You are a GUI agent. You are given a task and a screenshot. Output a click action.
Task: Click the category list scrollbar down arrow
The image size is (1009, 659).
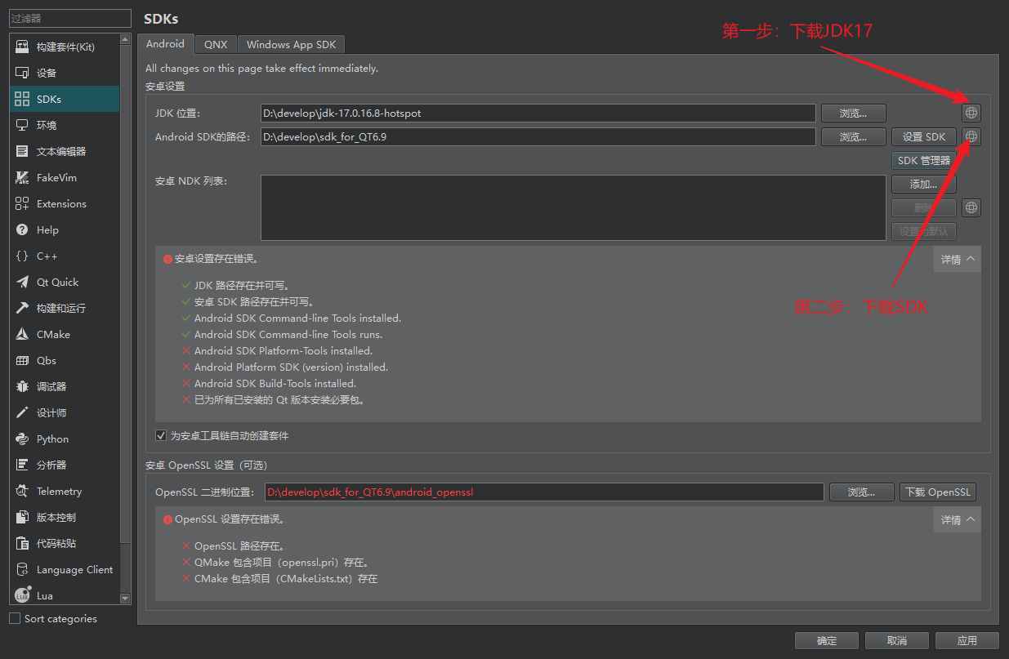[x=125, y=599]
